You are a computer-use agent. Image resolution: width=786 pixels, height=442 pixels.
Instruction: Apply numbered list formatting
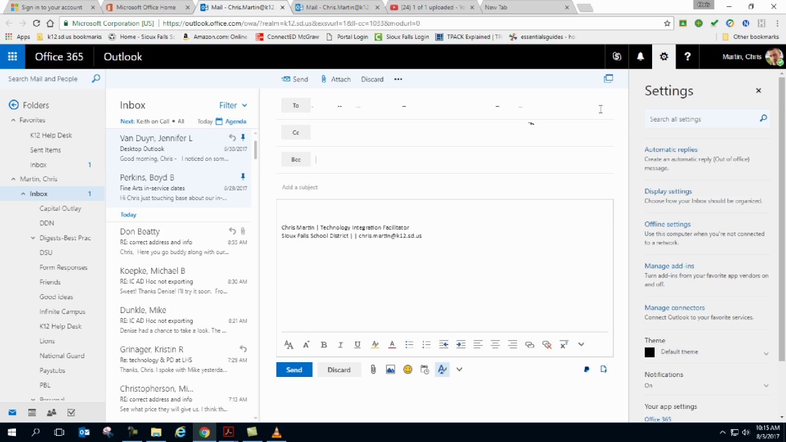[x=426, y=344]
